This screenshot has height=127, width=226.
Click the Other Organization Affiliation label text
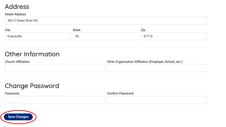coord(144,62)
